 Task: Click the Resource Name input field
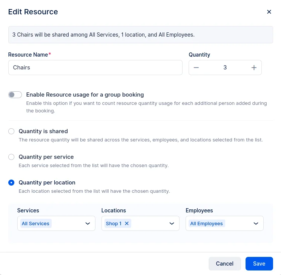pos(95,68)
